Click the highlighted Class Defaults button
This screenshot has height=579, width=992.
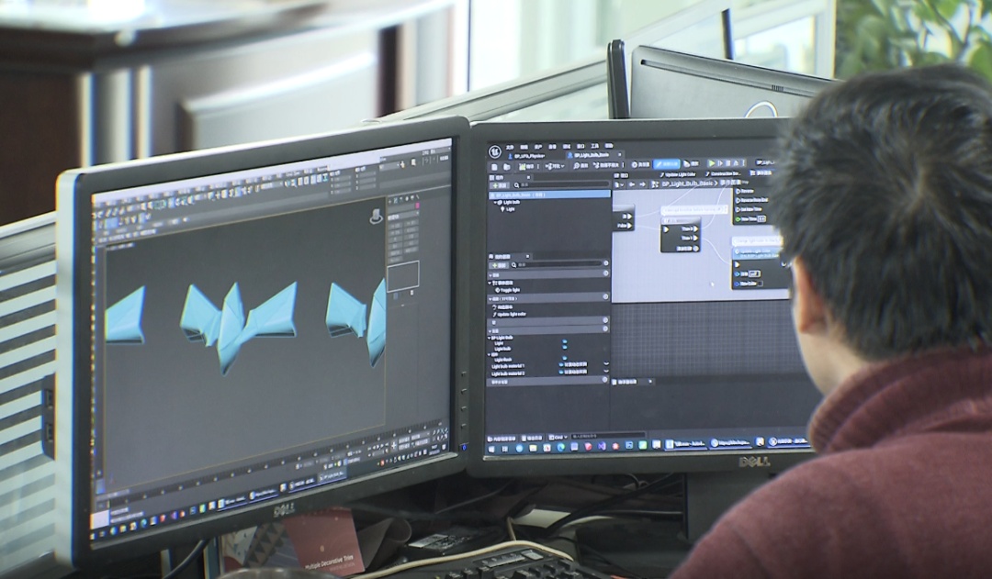pos(666,163)
